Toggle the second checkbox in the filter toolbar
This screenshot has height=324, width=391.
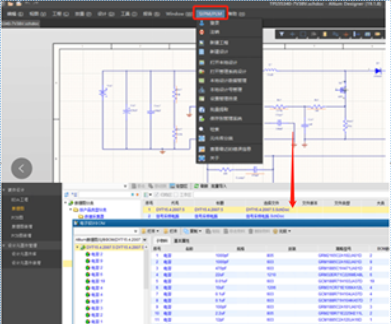(176, 195)
